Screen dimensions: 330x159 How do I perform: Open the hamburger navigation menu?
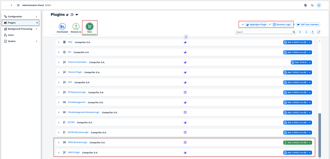[18, 5]
